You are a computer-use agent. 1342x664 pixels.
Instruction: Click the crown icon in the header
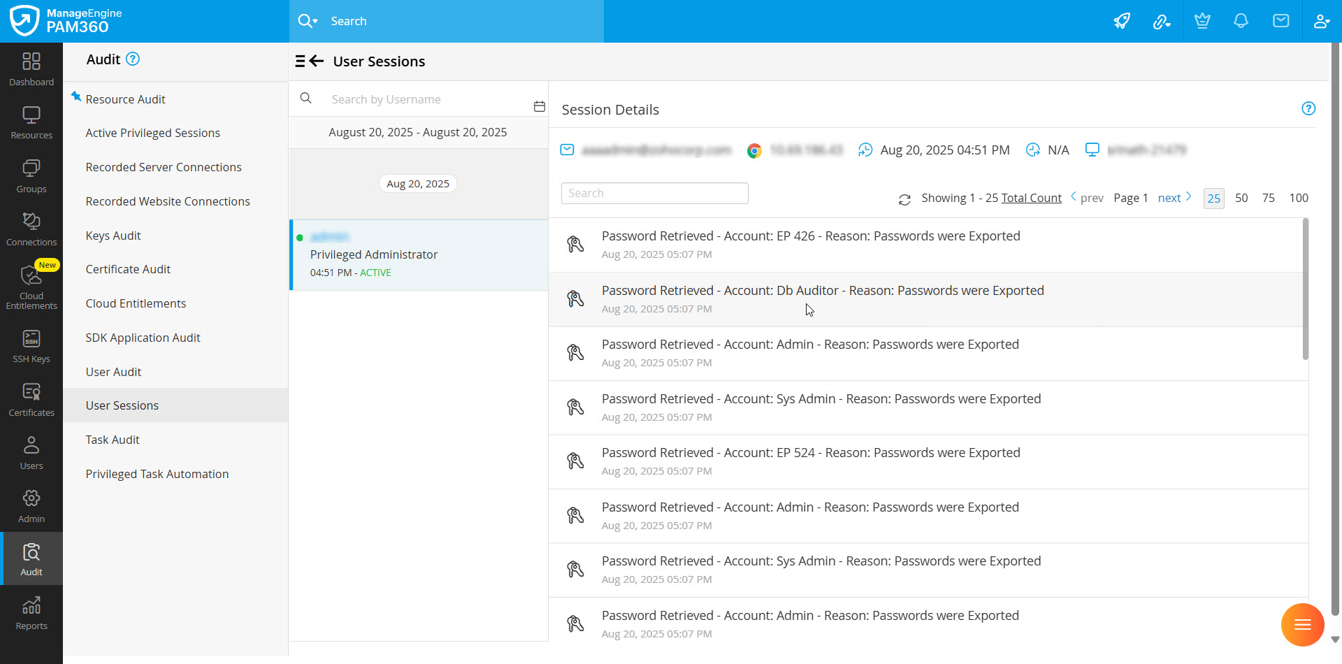pos(1202,21)
